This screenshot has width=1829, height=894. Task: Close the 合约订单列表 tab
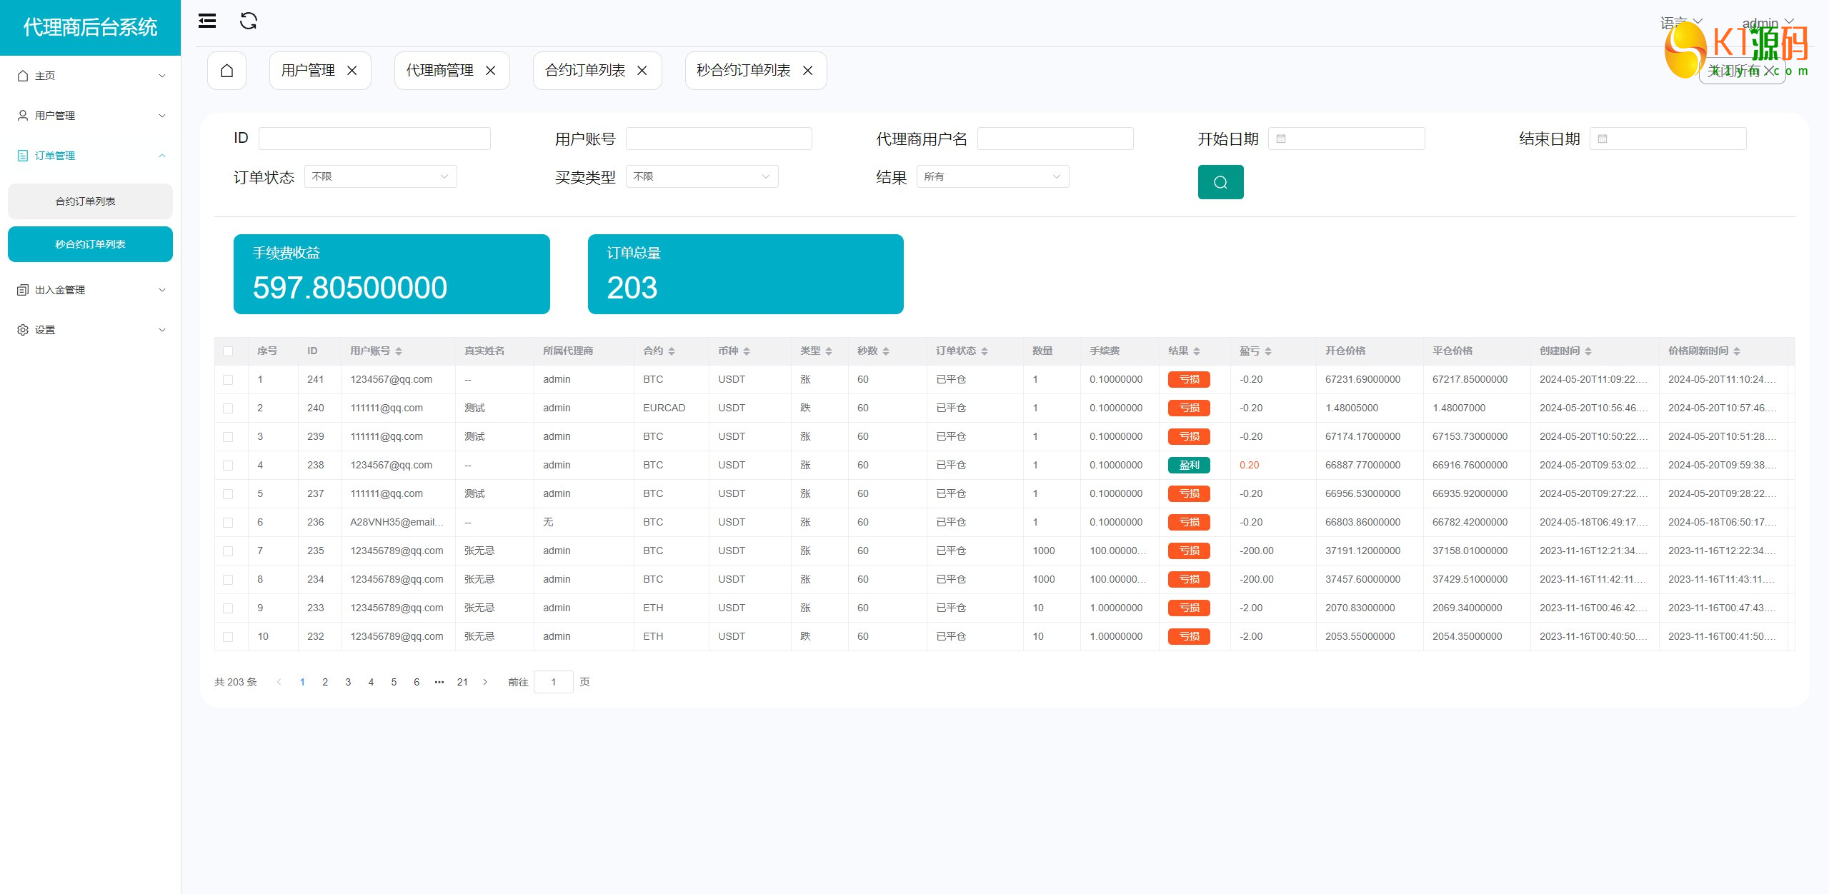click(x=642, y=71)
